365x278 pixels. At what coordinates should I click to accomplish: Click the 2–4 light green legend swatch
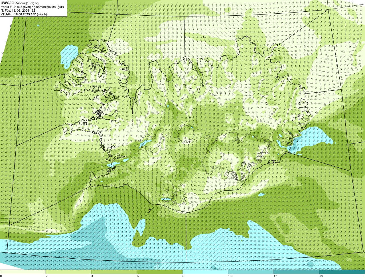(68, 272)
